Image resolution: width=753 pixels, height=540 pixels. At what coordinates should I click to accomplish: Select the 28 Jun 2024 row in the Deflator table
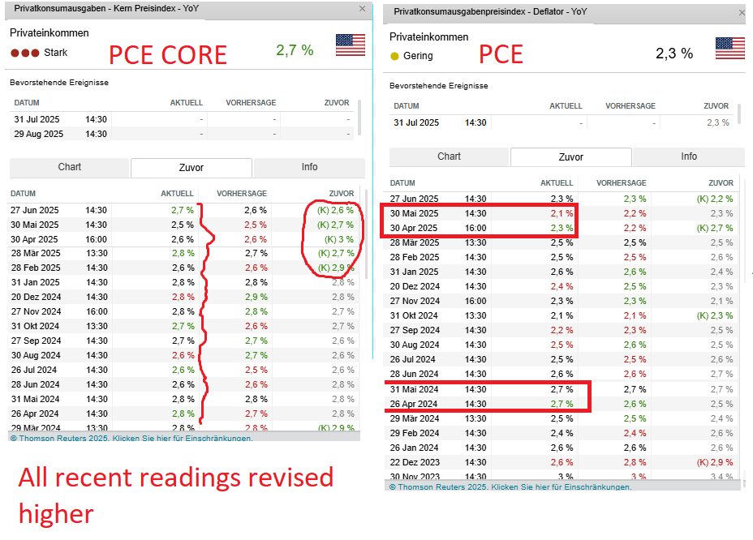coord(562,374)
